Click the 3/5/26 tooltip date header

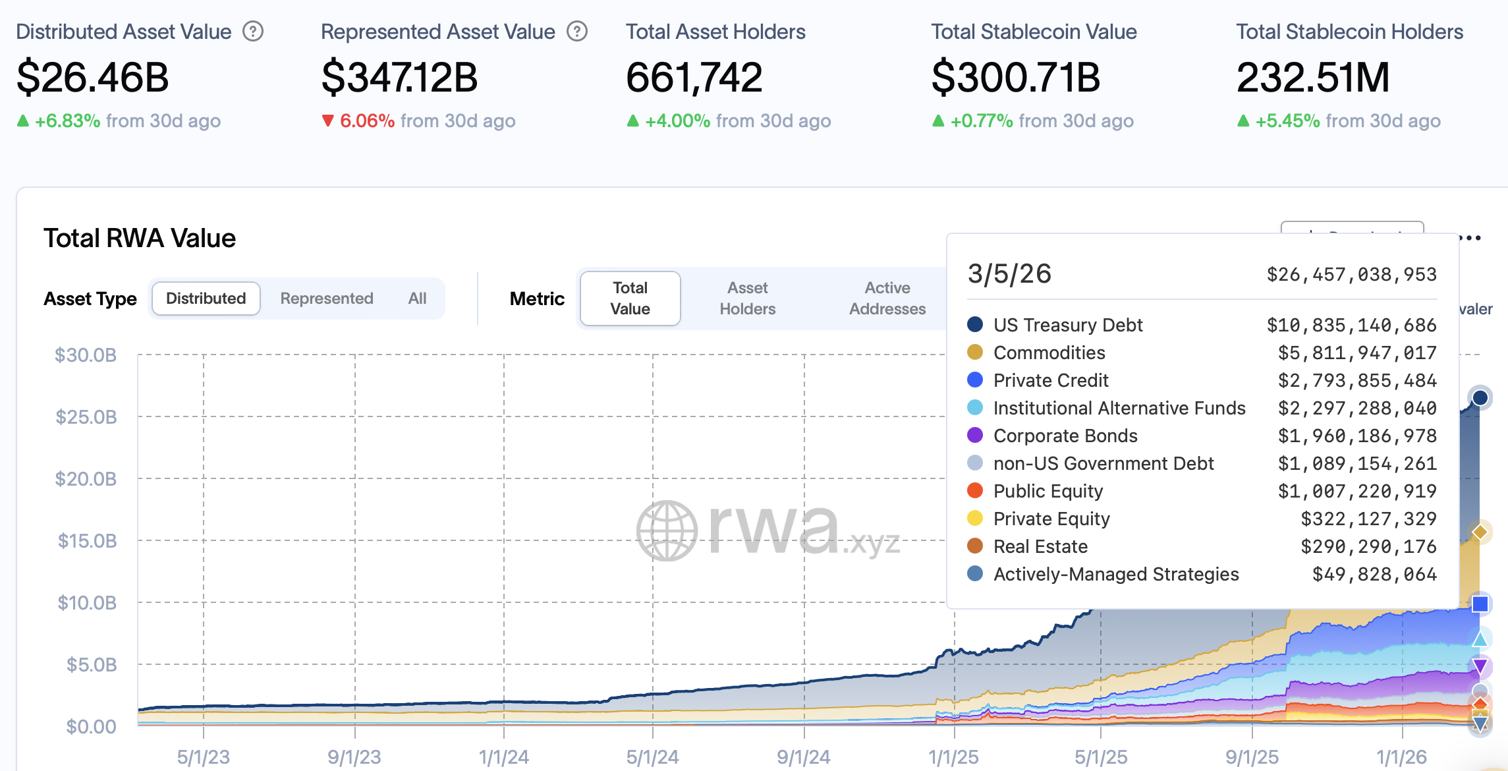tap(1009, 274)
